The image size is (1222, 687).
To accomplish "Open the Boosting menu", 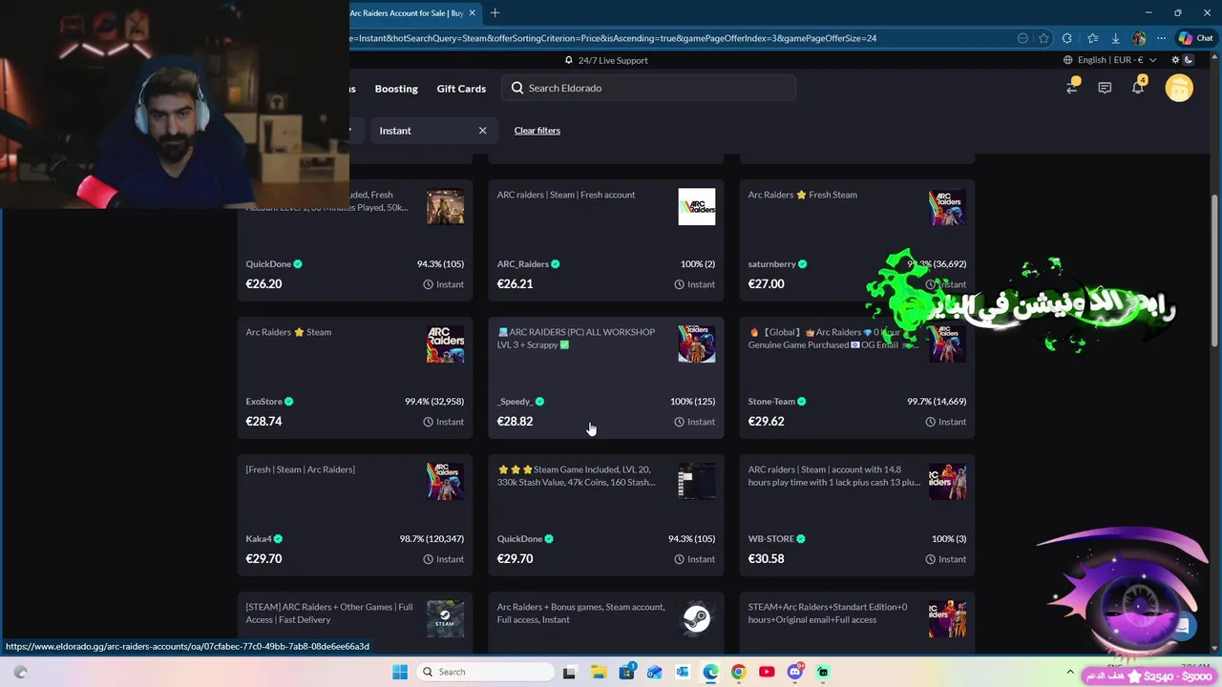I will coord(396,89).
